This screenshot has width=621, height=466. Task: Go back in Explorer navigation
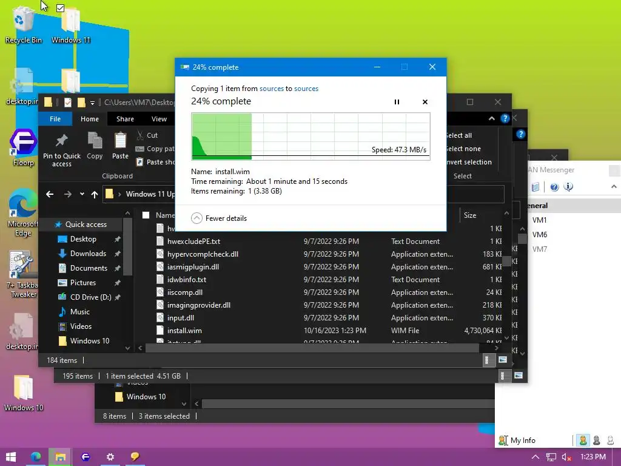tap(50, 194)
